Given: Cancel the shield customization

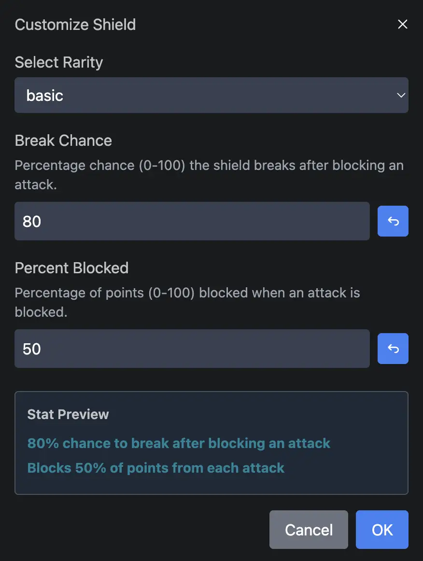Looking at the screenshot, I should (309, 530).
